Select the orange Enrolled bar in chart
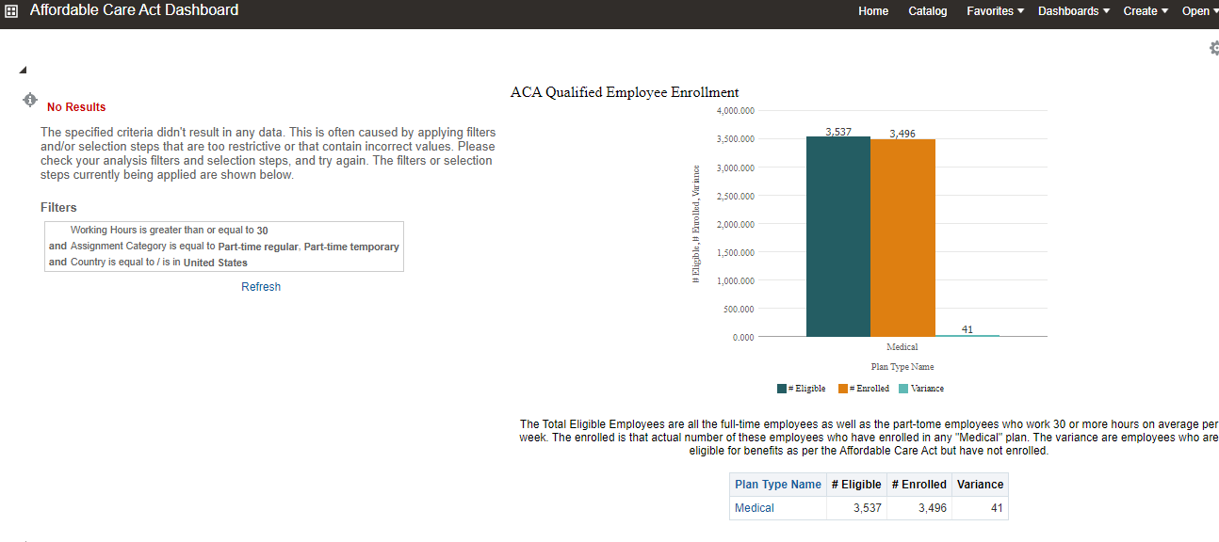Screen dimensions: 1219x542 902,237
